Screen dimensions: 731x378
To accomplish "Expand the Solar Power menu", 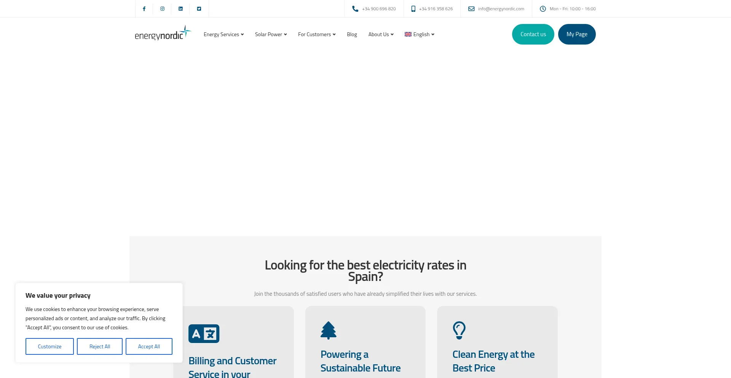I will point(271,34).
